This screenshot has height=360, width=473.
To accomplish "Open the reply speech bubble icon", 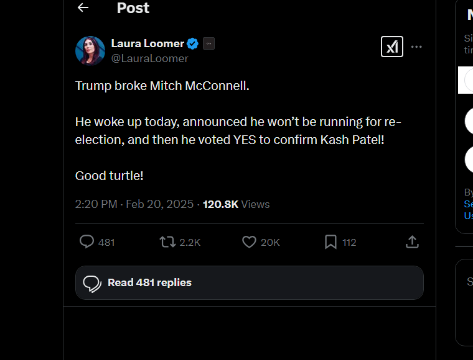I will (x=87, y=242).
